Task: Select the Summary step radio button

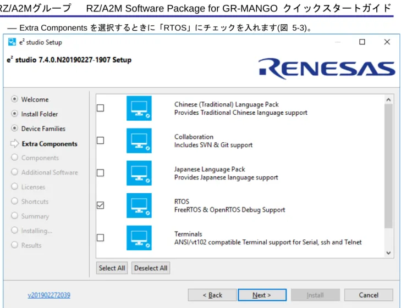Action: pos(15,216)
